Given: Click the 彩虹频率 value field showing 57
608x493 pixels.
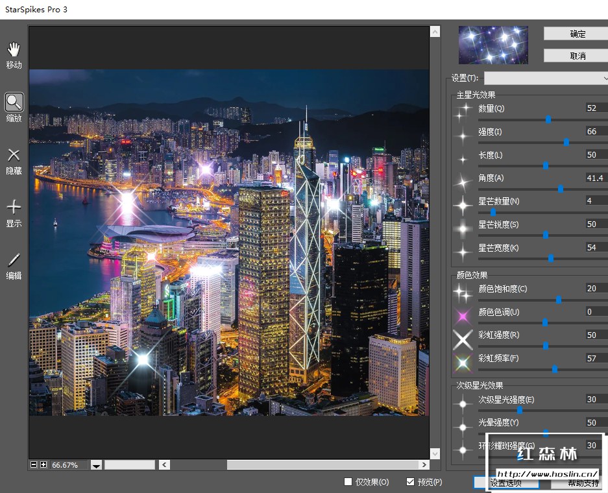Looking at the screenshot, I should pos(596,359).
